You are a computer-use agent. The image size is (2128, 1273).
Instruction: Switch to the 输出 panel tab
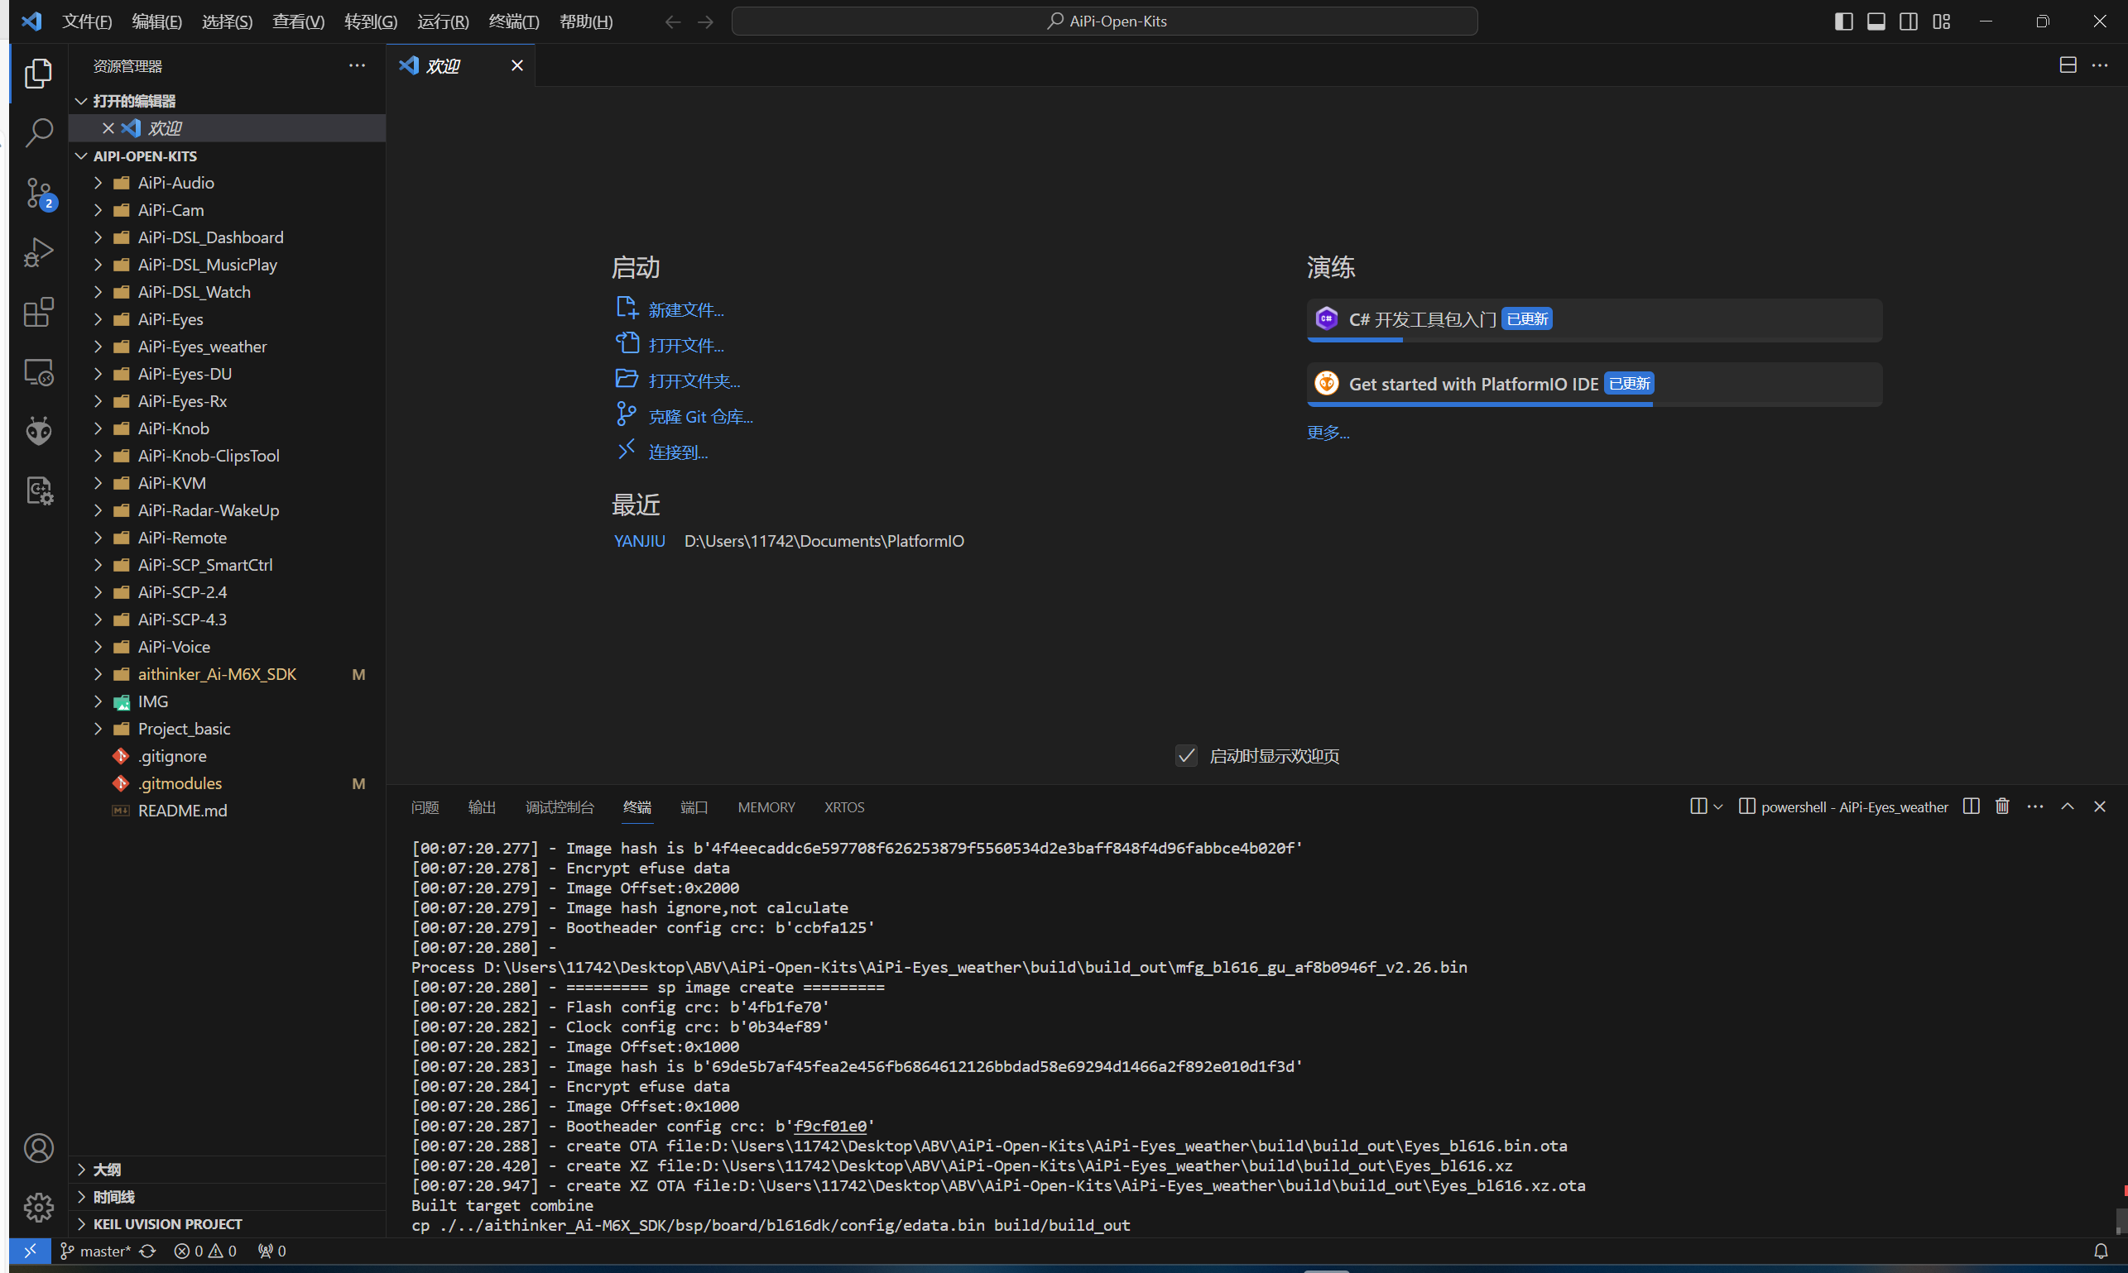(x=482, y=807)
